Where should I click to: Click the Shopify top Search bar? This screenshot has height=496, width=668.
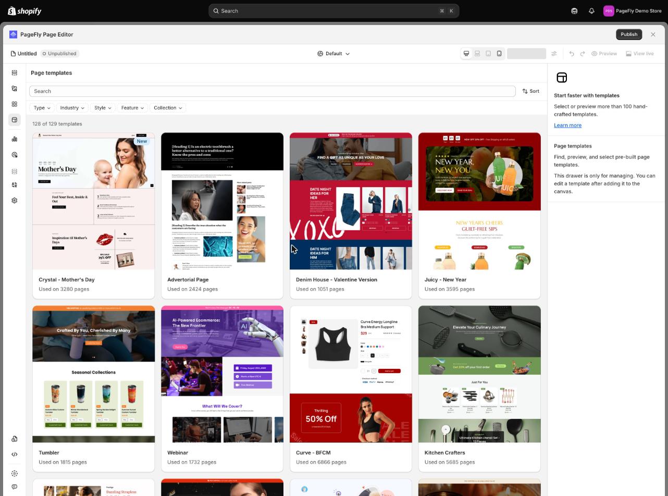333,11
